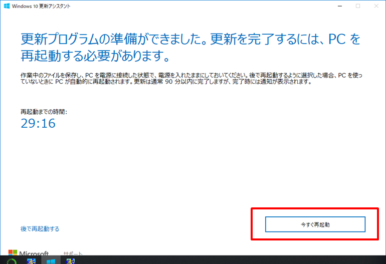
Task: Click the Windows 10 更新アシスタント window title
Action: pyautogui.click(x=41, y=6)
